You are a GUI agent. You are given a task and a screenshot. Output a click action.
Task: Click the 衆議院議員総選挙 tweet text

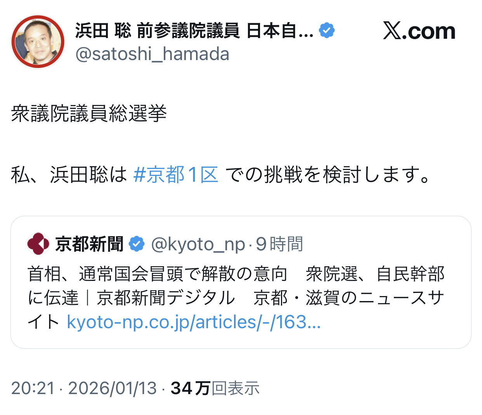coord(89,114)
